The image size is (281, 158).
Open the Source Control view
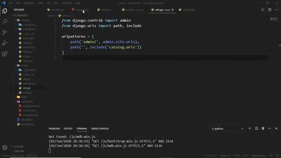point(5,32)
